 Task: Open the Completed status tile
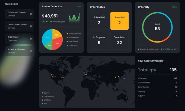point(120,41)
